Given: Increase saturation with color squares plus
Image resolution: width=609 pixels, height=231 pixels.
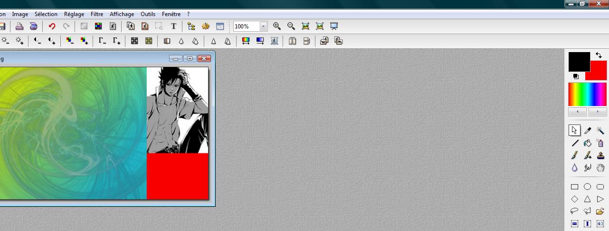Looking at the screenshot, I should (84, 41).
